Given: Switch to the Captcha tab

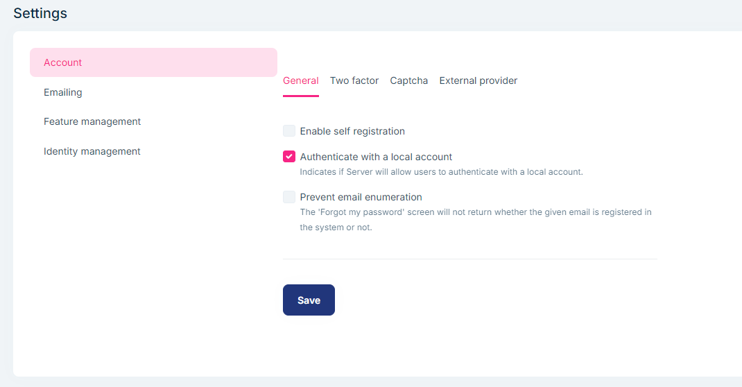Looking at the screenshot, I should [409, 80].
